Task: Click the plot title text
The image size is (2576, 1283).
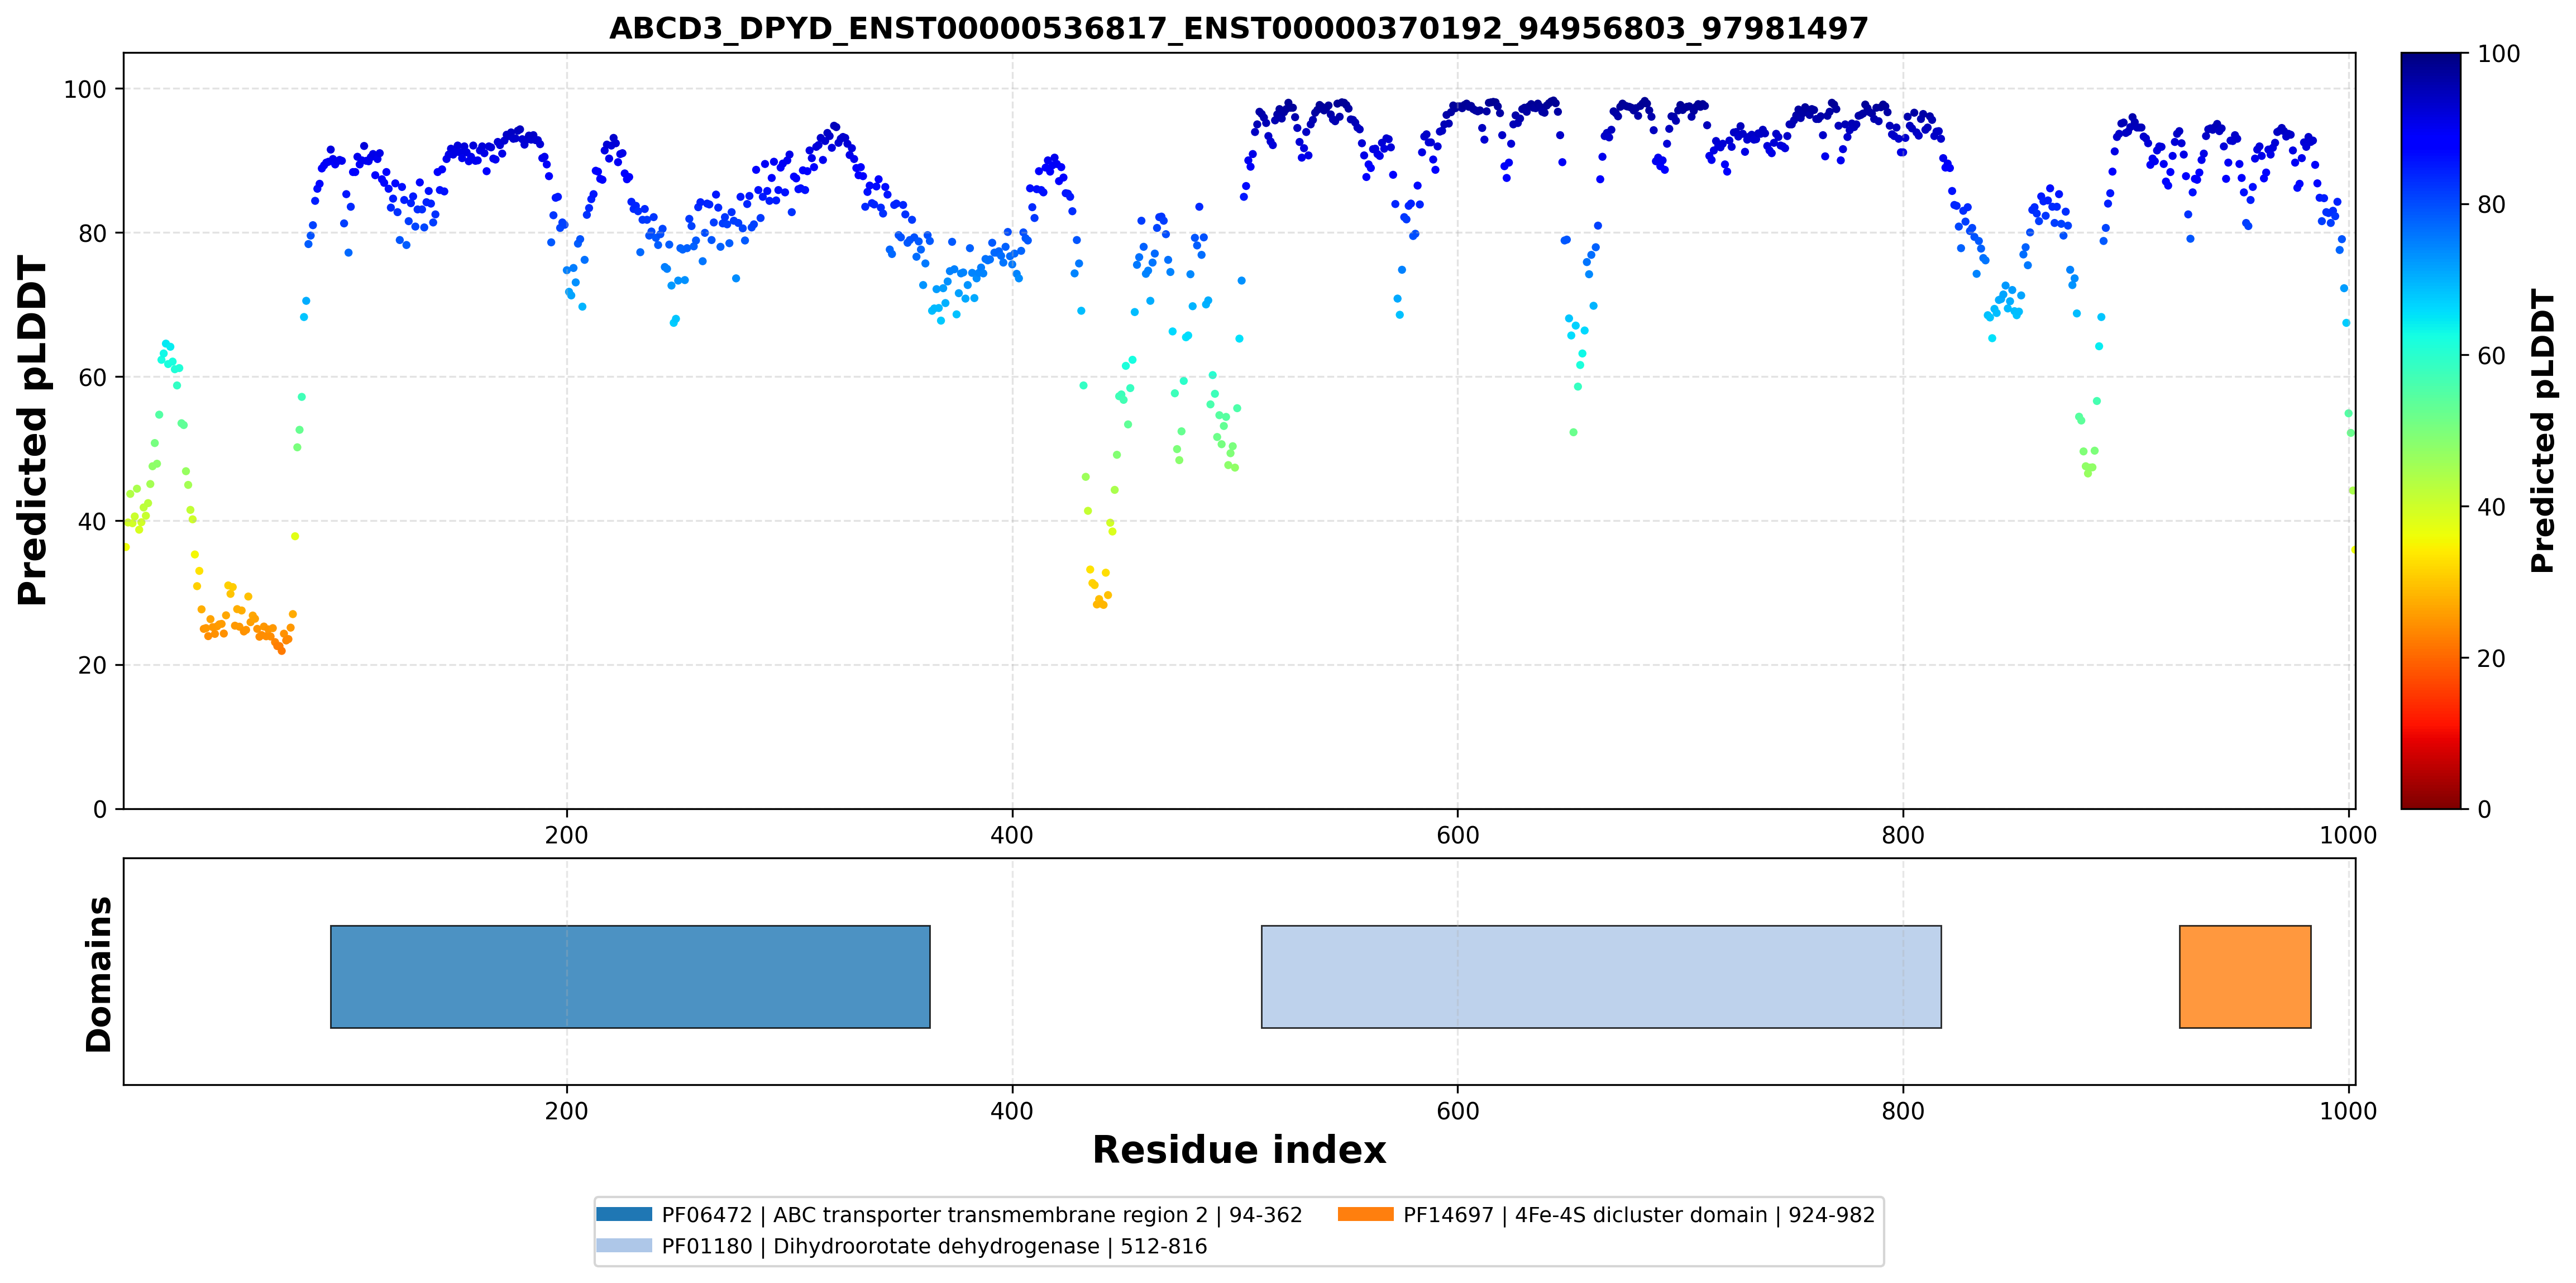Action: 1239,28
